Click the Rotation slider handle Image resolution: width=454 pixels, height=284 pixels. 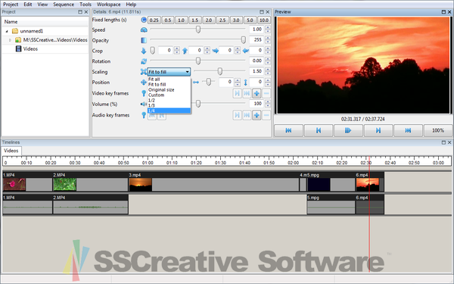198,61
